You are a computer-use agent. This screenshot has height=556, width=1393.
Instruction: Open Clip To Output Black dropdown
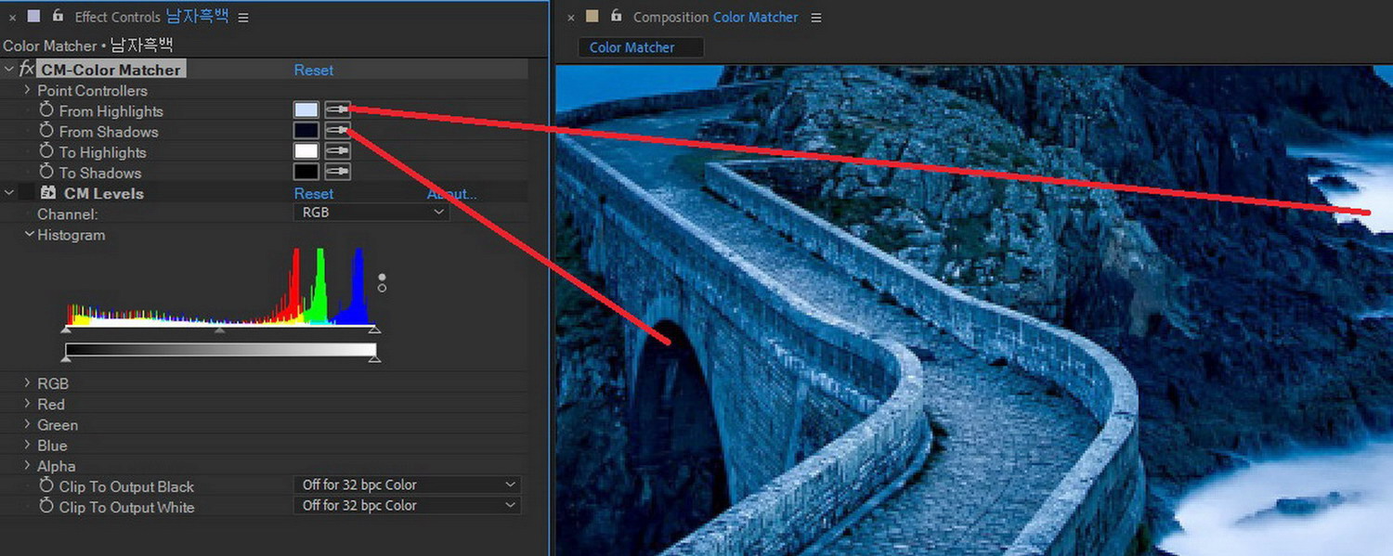click(407, 485)
